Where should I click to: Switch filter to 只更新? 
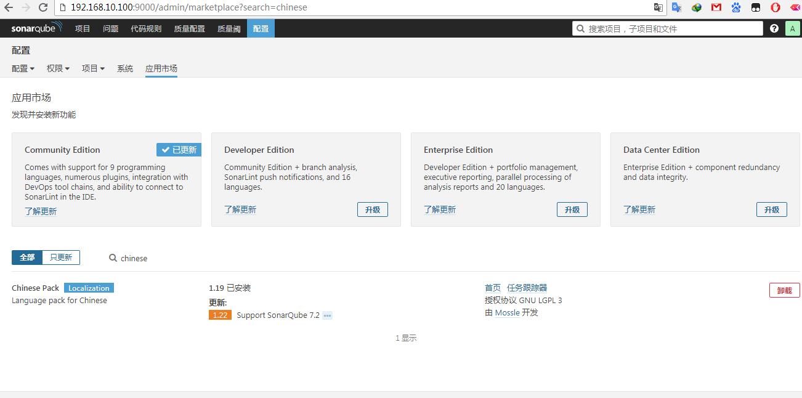click(61, 258)
